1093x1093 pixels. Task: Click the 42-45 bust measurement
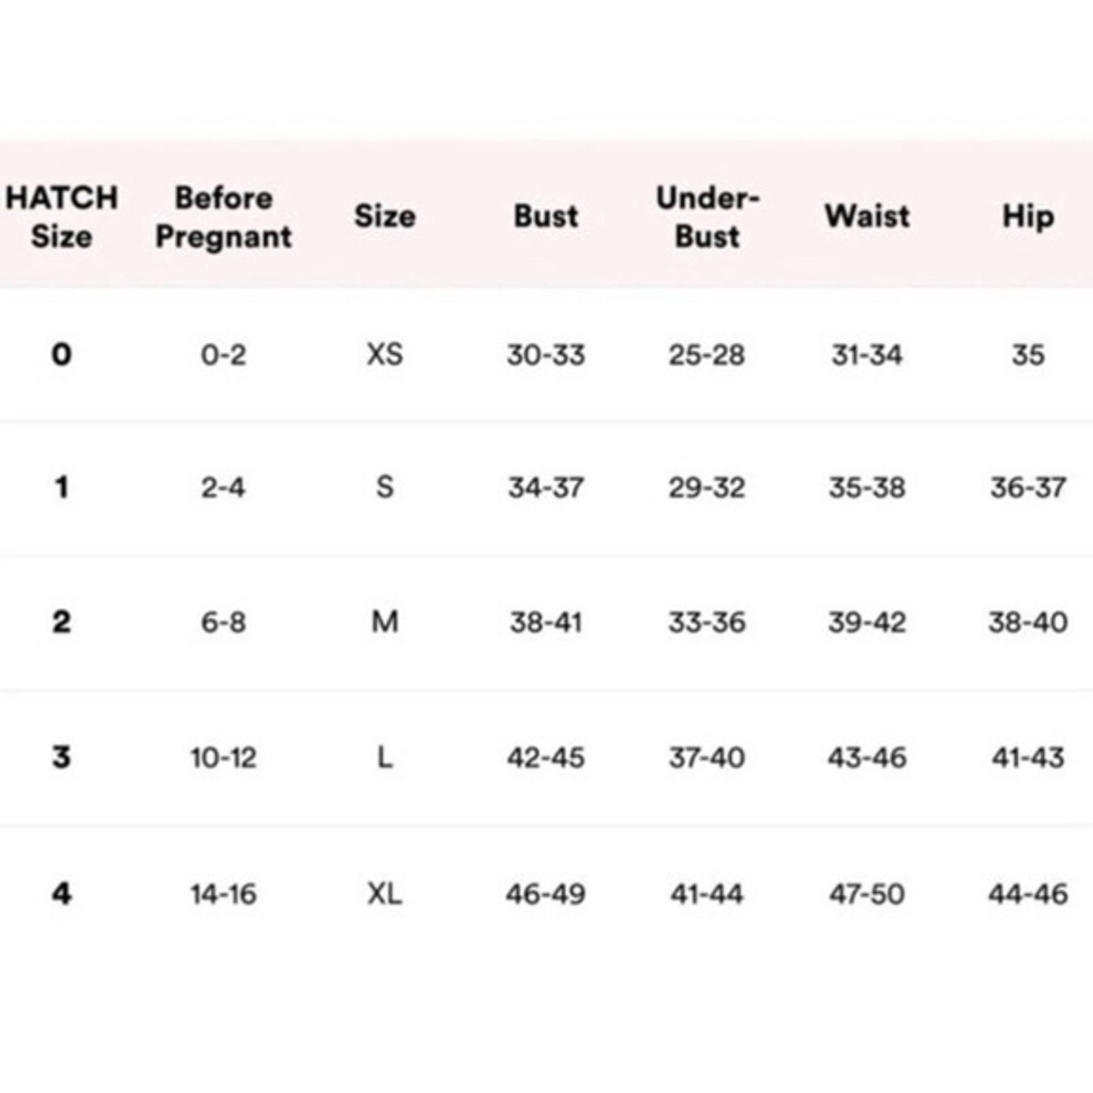[546, 758]
